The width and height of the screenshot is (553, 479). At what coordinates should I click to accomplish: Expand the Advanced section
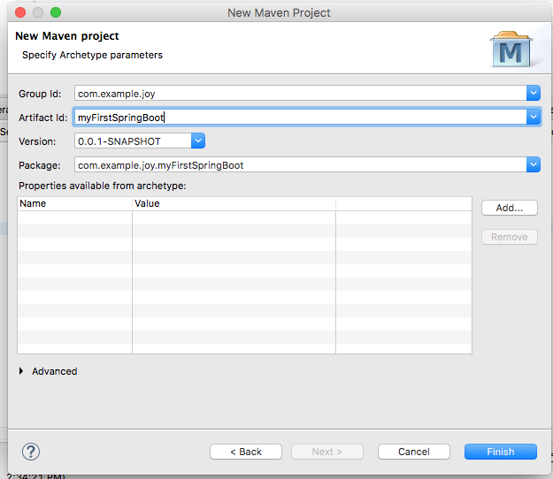[x=22, y=371]
